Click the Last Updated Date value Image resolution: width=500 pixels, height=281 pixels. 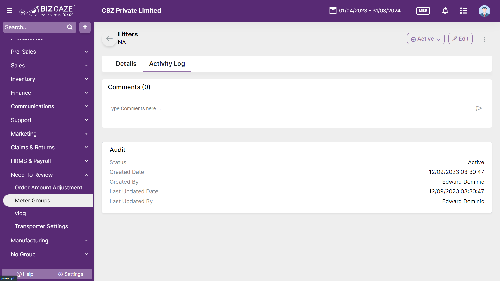(x=457, y=191)
